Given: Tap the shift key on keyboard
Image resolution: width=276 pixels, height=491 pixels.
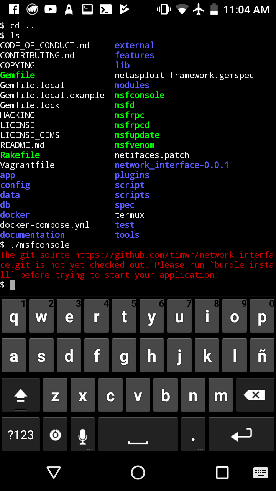Looking at the screenshot, I should 21,395.
